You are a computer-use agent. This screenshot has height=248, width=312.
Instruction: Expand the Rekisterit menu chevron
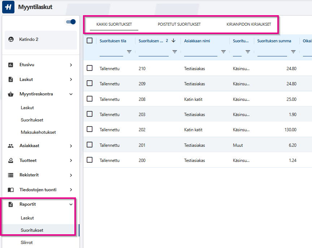[71, 175]
